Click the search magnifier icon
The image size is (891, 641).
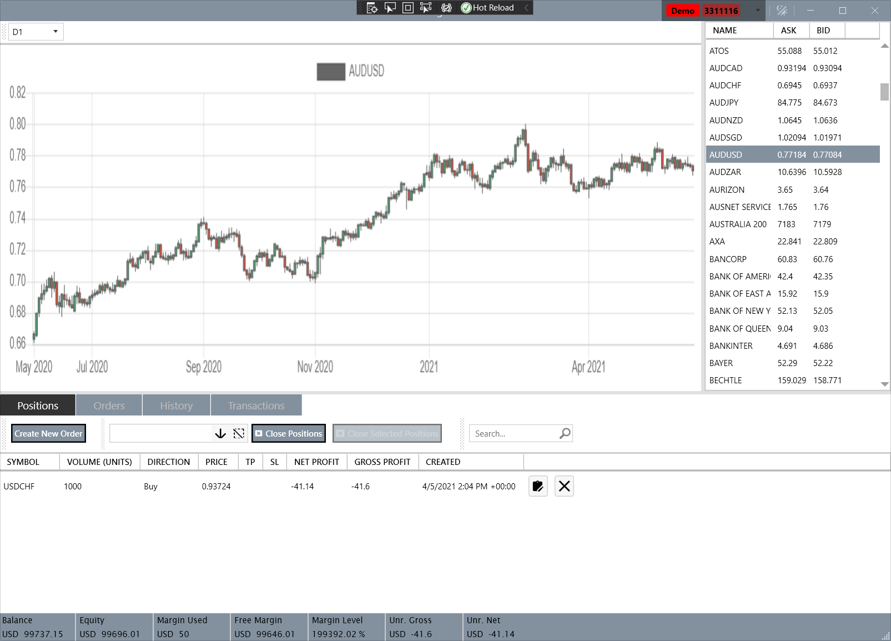pos(565,433)
